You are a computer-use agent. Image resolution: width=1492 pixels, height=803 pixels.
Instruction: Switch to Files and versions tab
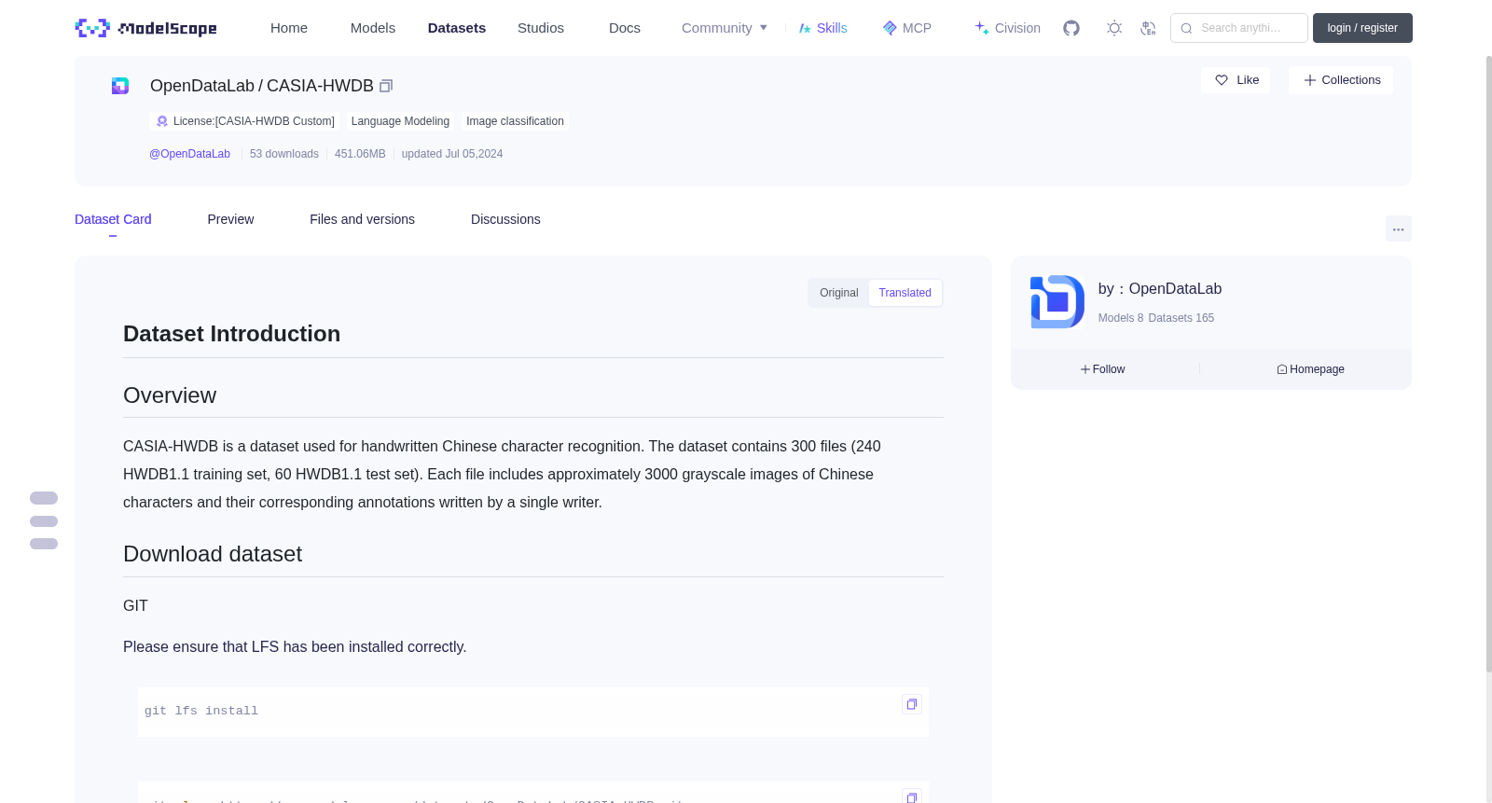pos(362,219)
